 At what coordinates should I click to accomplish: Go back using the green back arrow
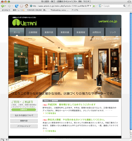[x=3, y=6]
